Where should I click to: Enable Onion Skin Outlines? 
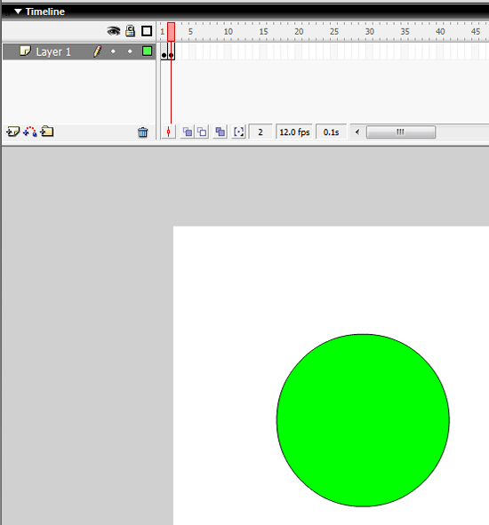click(x=202, y=132)
